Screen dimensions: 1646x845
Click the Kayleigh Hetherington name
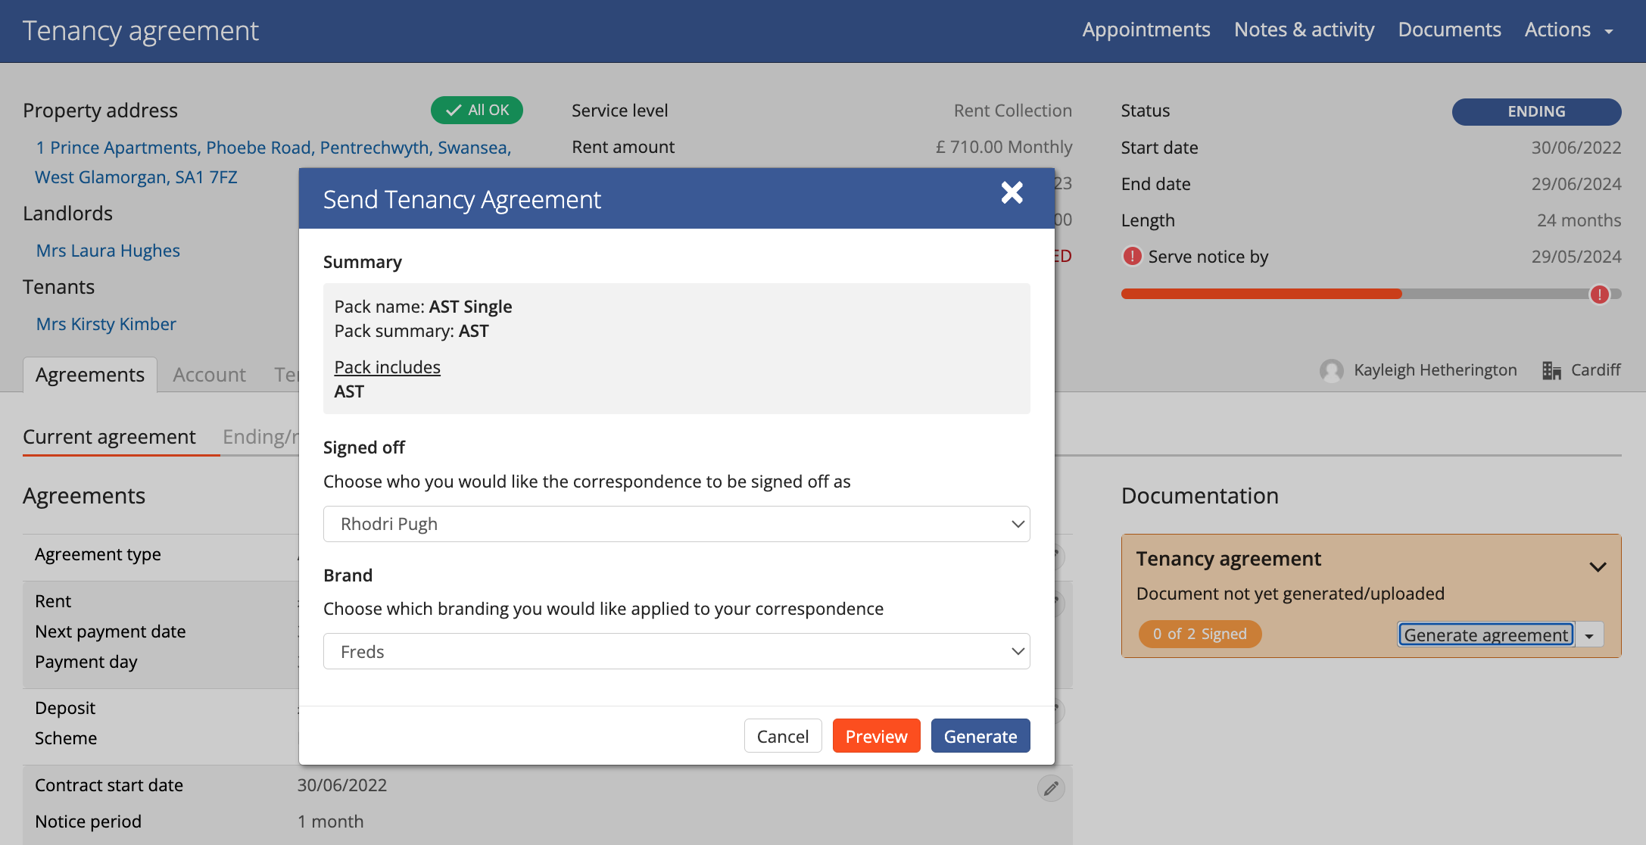tap(1435, 370)
